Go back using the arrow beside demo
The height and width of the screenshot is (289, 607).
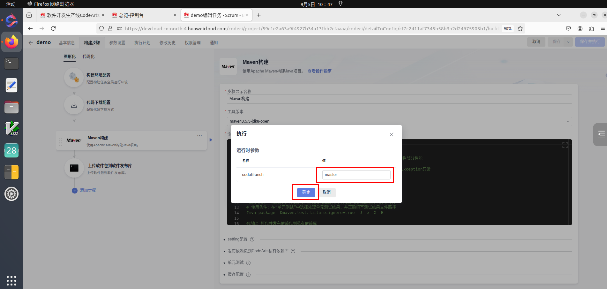pos(31,42)
